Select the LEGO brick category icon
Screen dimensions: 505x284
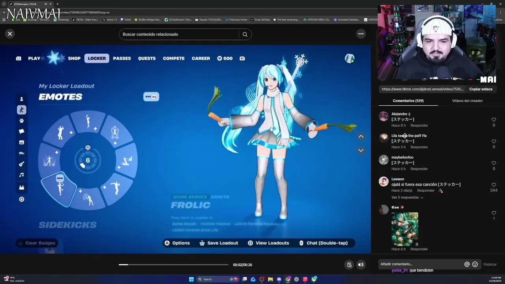pos(22,188)
